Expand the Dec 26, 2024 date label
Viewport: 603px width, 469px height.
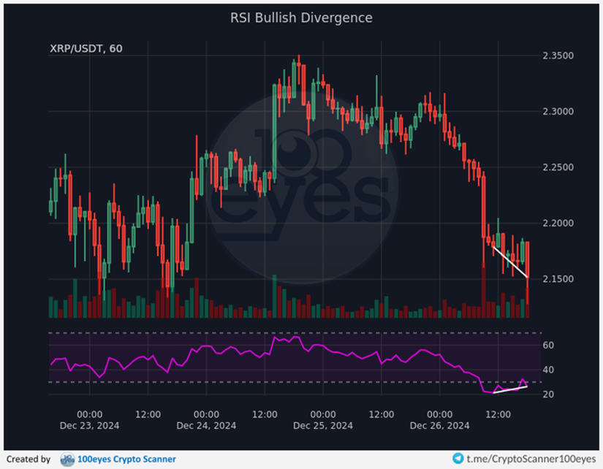[x=441, y=425]
